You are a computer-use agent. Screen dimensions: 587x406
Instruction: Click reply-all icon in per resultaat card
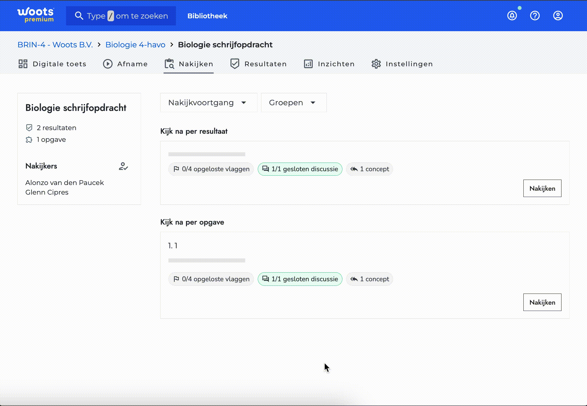click(354, 169)
